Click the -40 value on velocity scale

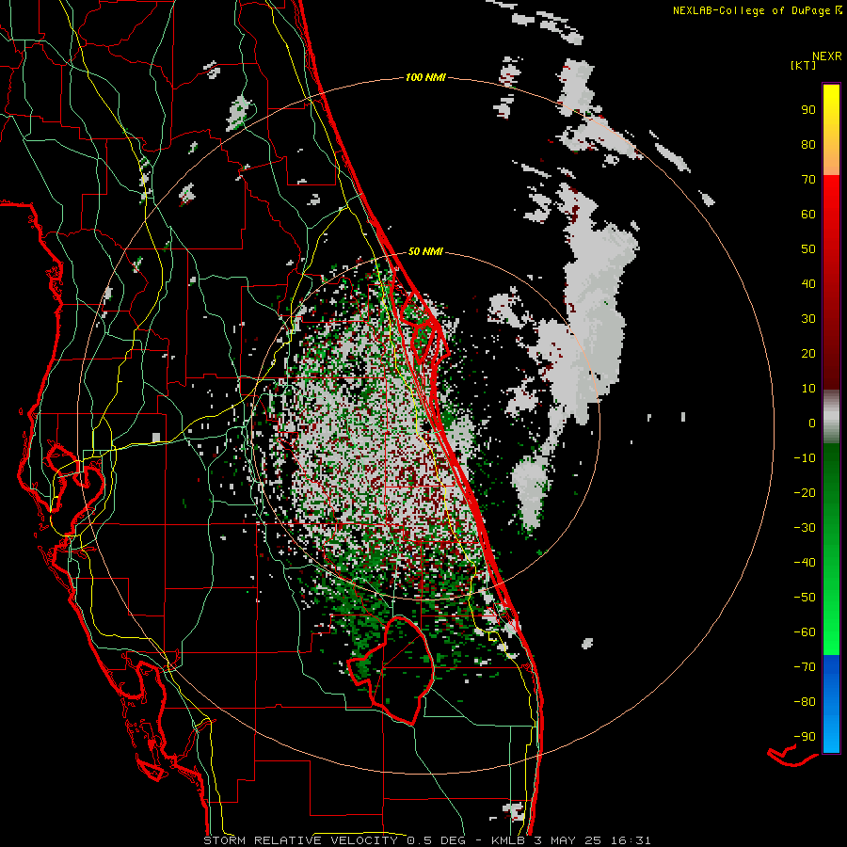(x=805, y=563)
